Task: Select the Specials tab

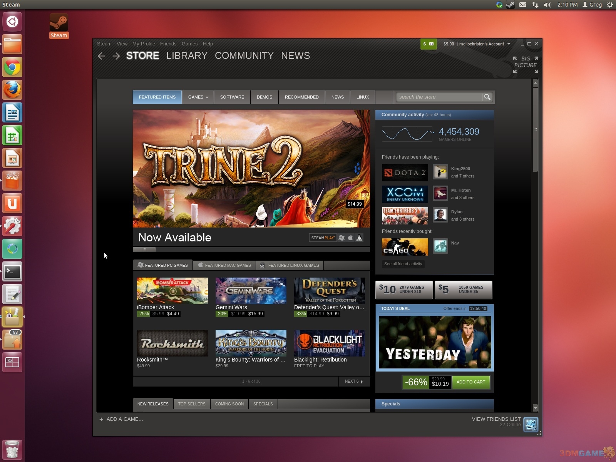Action: click(x=263, y=404)
